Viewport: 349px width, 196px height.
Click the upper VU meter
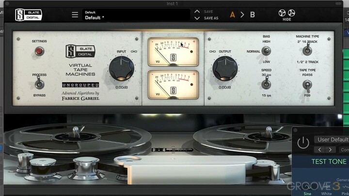(x=173, y=52)
